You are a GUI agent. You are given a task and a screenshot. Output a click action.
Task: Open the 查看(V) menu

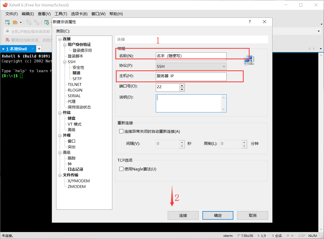click(x=44, y=14)
